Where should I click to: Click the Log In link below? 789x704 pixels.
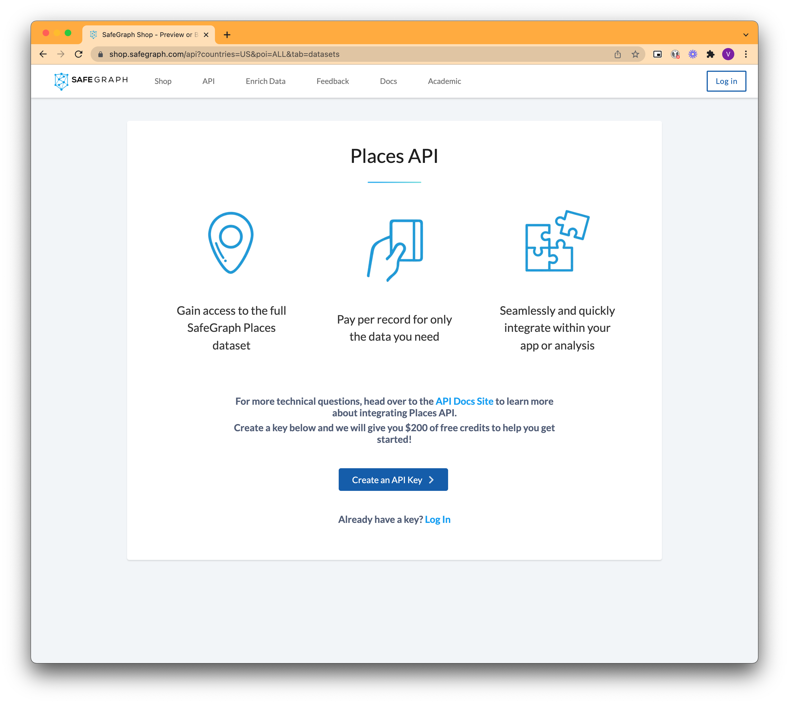click(x=438, y=520)
